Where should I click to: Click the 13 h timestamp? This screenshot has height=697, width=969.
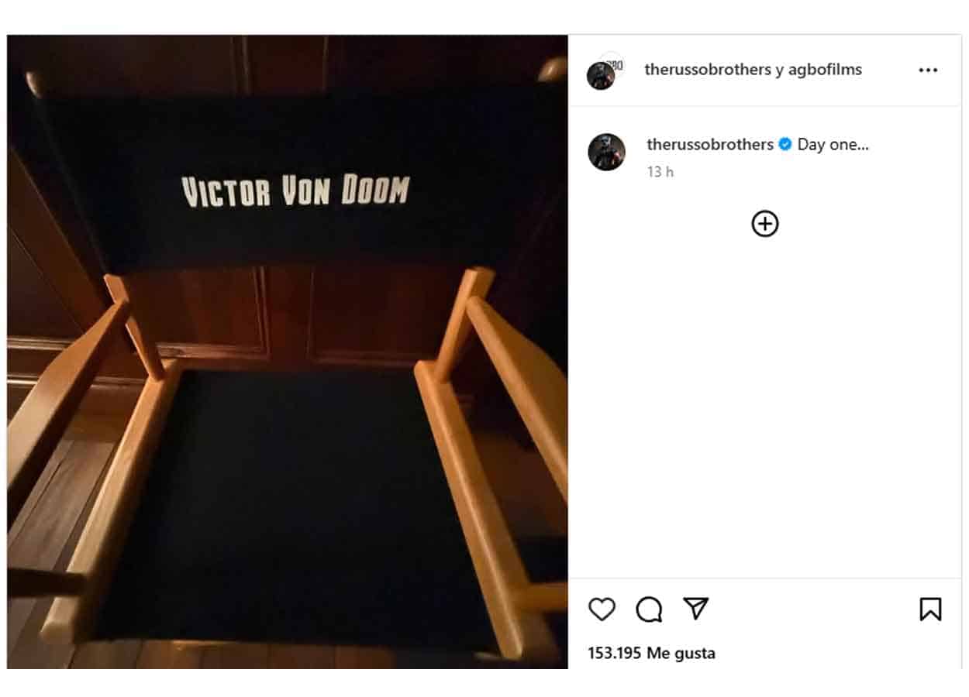point(660,172)
